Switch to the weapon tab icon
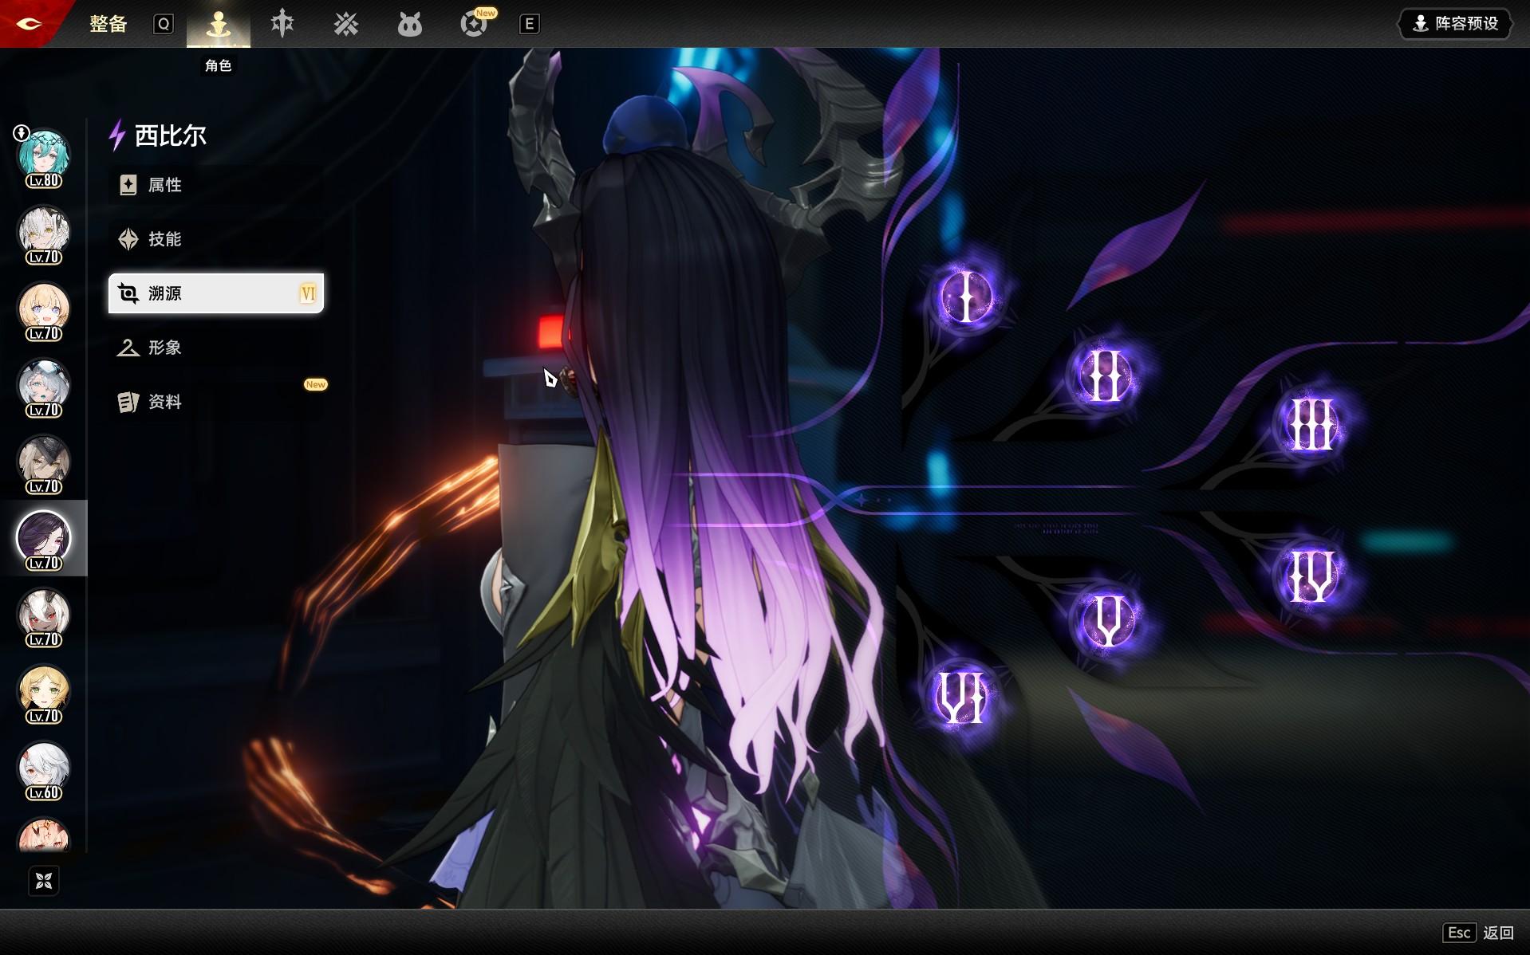This screenshot has width=1530, height=955. pos(282,24)
